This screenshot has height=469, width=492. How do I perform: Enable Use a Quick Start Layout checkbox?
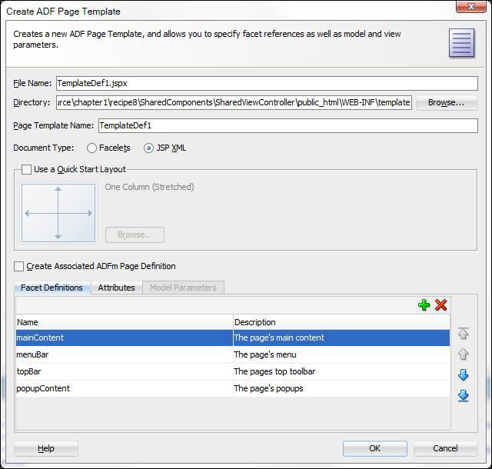pos(26,169)
